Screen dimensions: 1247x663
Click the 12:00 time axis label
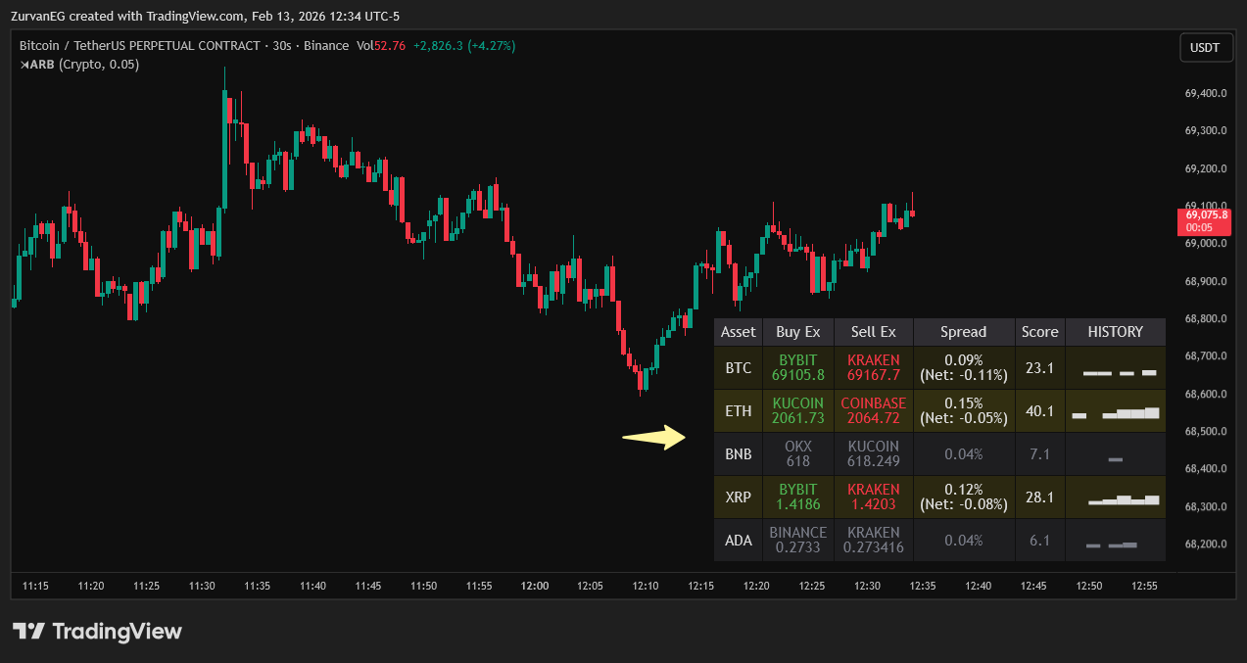coord(535,586)
